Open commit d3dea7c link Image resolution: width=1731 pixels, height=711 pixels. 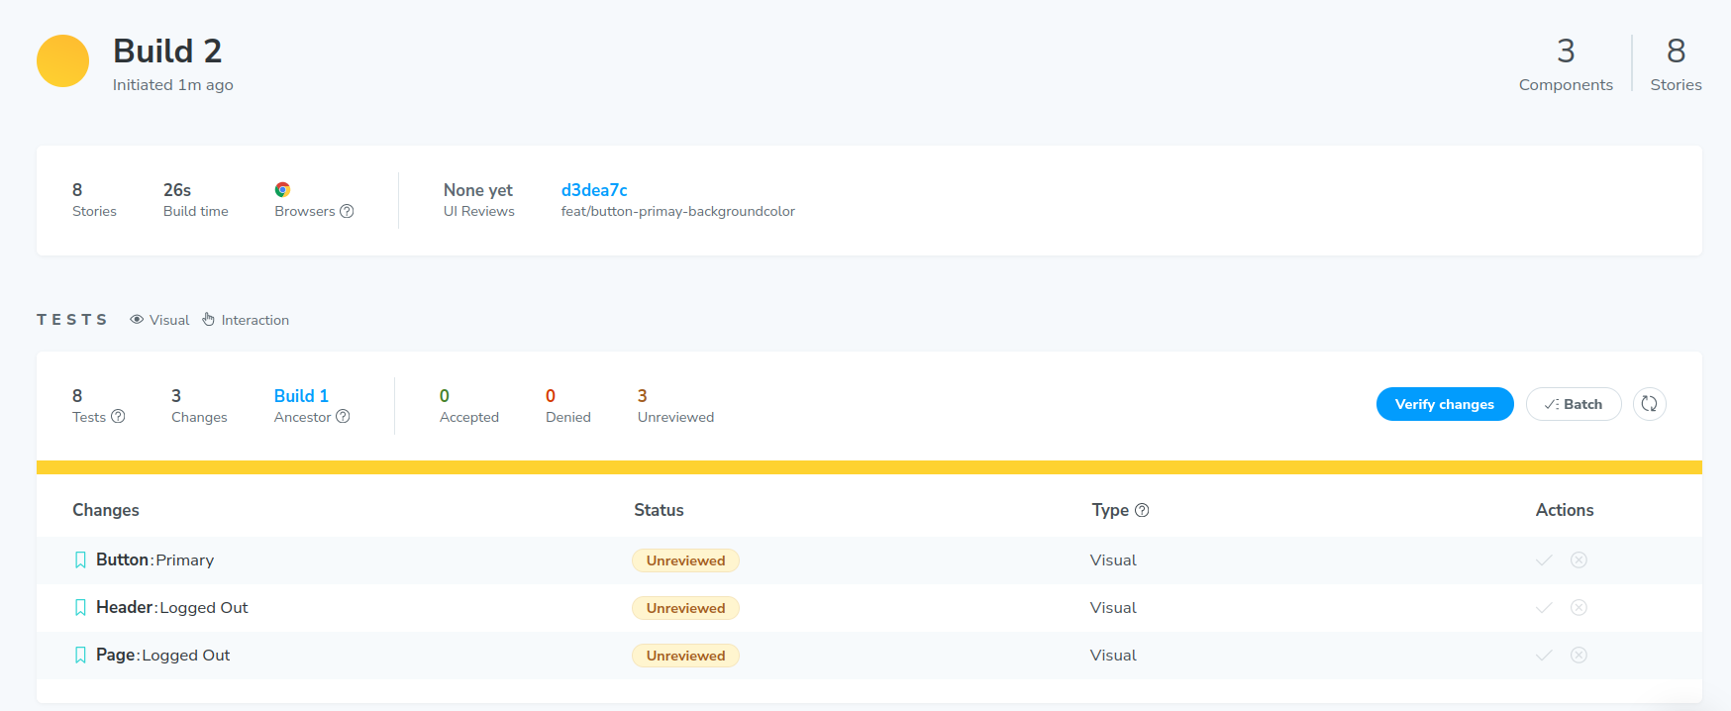pos(594,190)
